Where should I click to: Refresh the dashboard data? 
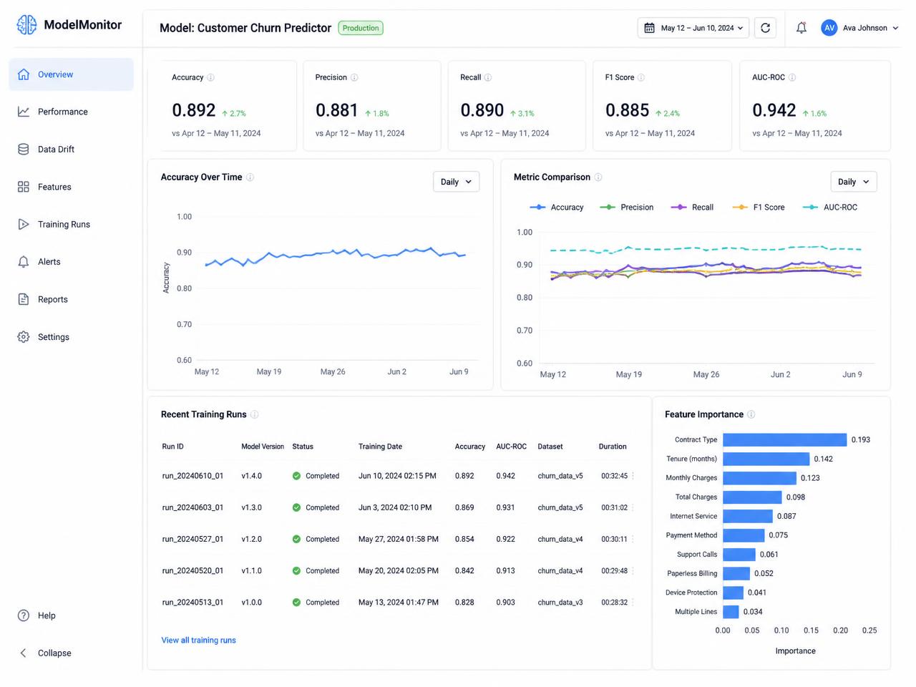click(x=766, y=28)
